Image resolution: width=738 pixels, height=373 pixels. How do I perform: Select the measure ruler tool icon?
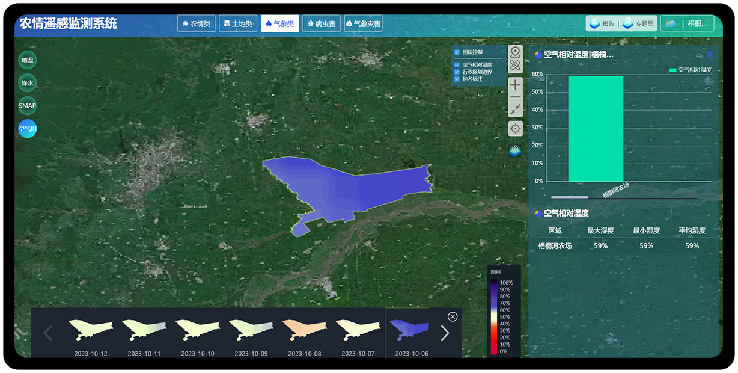pos(515,66)
